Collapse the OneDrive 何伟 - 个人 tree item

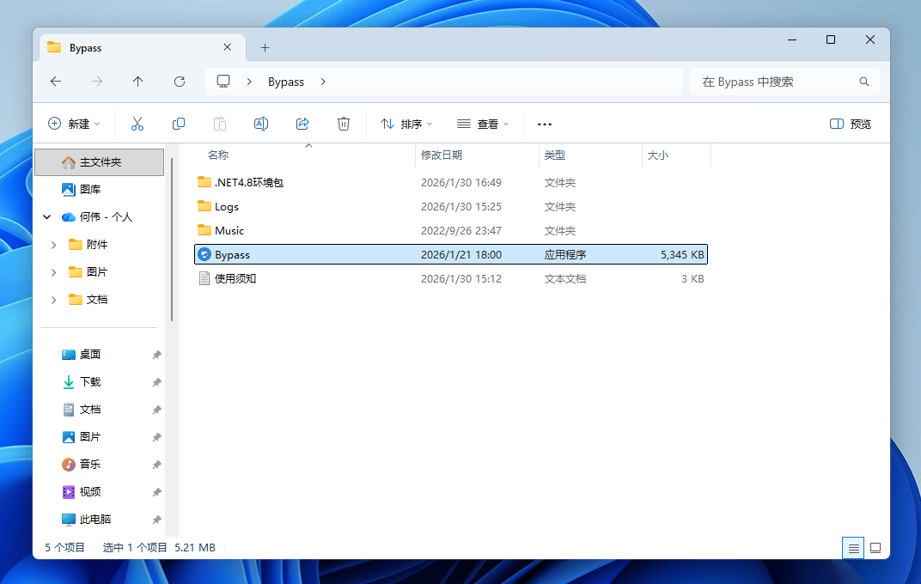(x=46, y=216)
